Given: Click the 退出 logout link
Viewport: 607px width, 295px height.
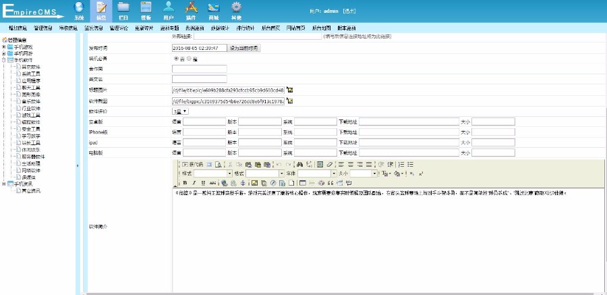Looking at the screenshot, I should 349,11.
